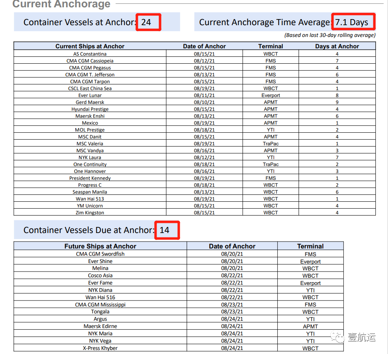
Task: Click 'Future Ships at Anchor' column header
Action: tap(100, 246)
